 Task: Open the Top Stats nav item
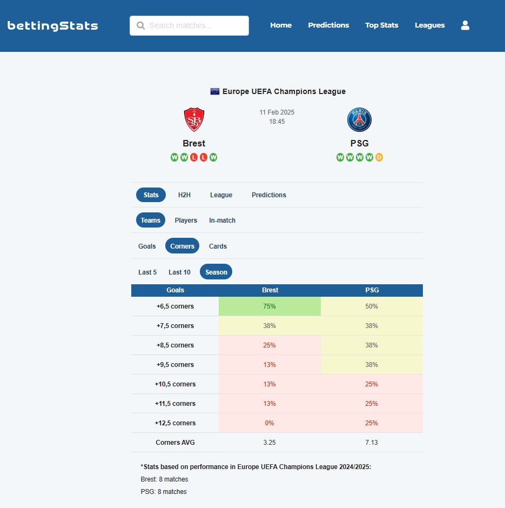(382, 25)
